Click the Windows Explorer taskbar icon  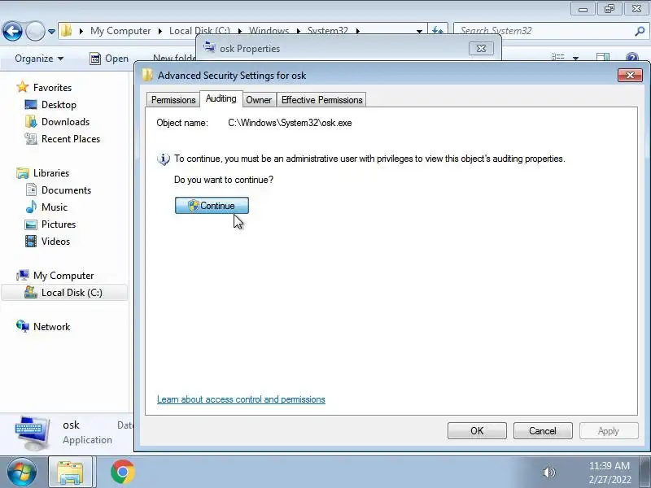(70, 473)
